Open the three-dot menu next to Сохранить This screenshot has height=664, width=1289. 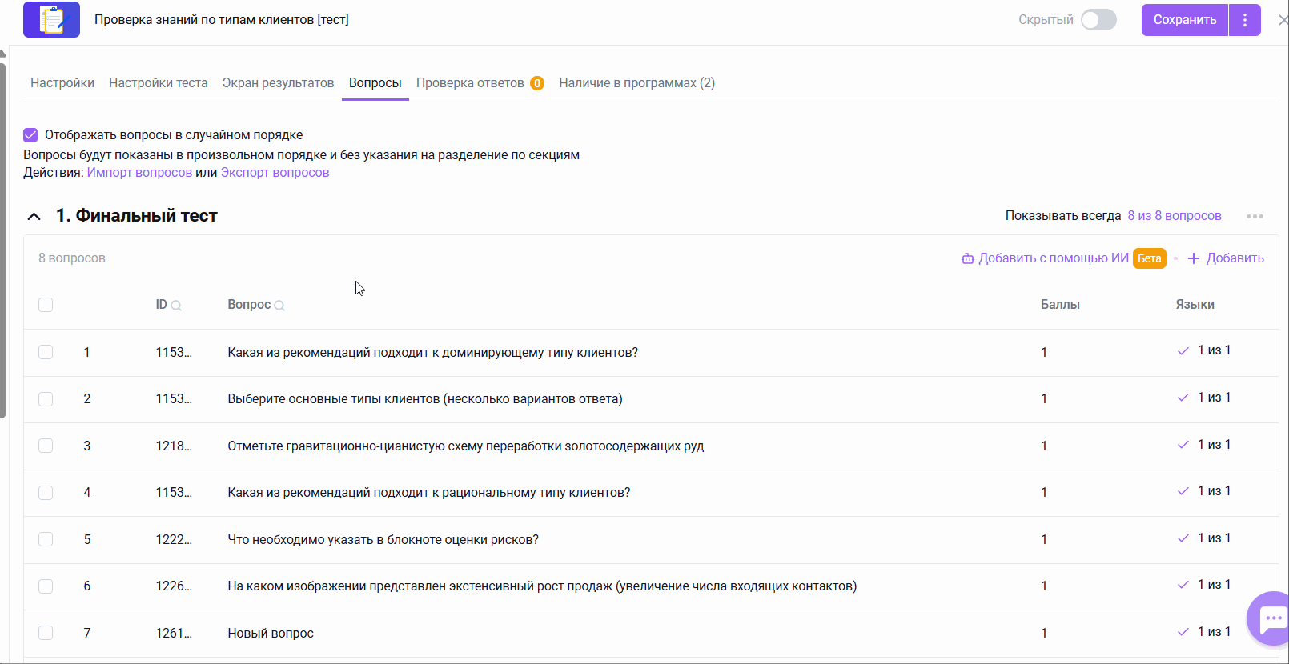(1245, 20)
